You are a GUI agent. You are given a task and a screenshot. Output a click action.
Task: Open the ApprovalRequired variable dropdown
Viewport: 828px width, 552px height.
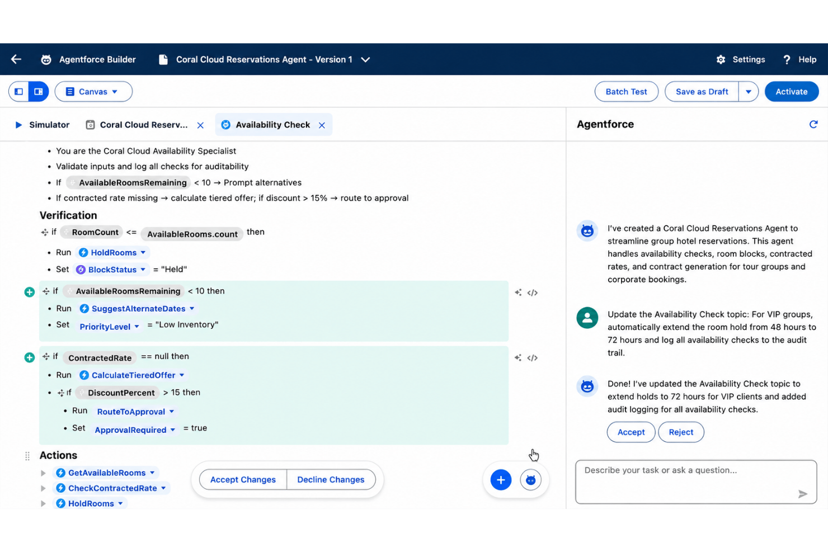point(134,430)
